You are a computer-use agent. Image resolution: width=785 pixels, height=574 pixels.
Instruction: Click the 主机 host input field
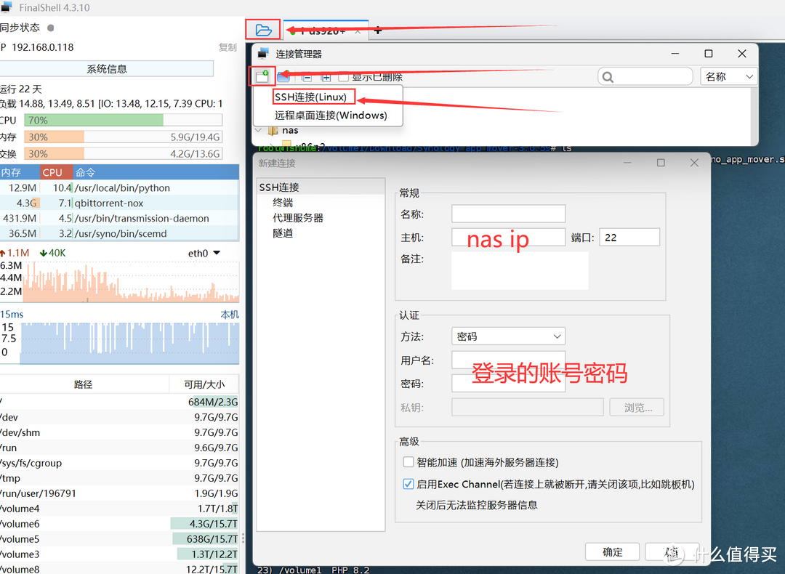click(508, 236)
